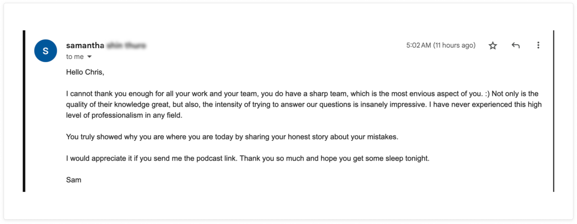Click the sentence 'I would appreciate it'

click(x=152, y=158)
